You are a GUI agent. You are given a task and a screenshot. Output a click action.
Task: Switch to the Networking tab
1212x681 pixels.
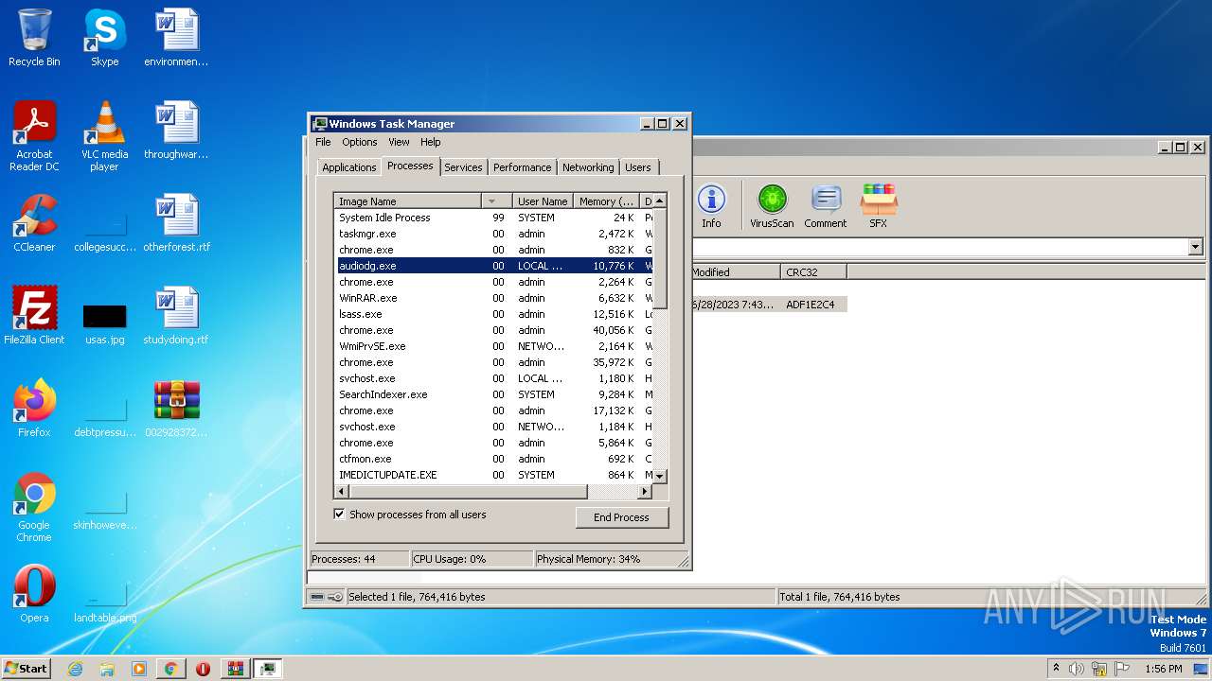(588, 167)
